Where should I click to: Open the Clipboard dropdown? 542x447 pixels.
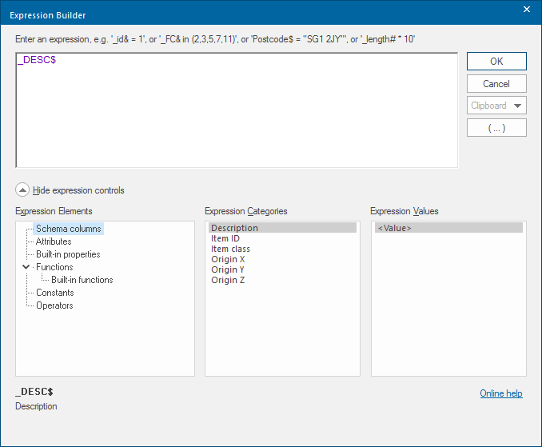point(496,106)
